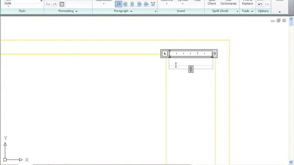Open the Paragraph dialog launcher arrow
Viewport: 294px width, 165px height.
[x=156, y=11]
